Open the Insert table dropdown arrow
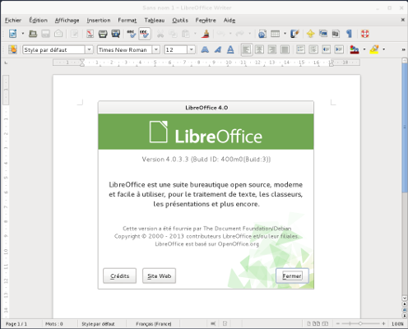This screenshot has width=408, height=329. click(x=285, y=34)
